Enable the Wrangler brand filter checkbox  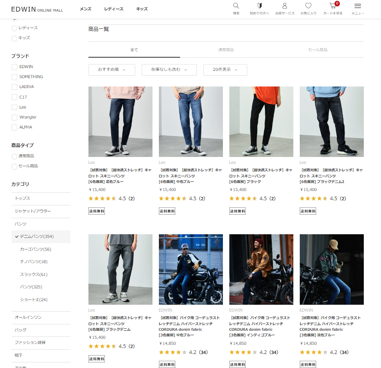point(14,117)
